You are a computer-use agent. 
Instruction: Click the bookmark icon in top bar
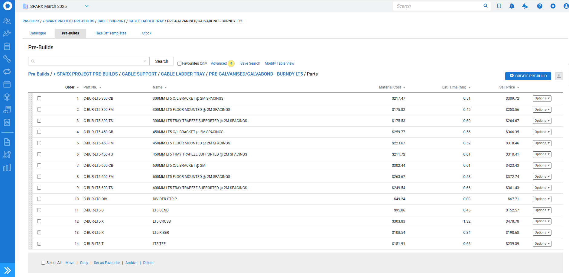point(499,6)
